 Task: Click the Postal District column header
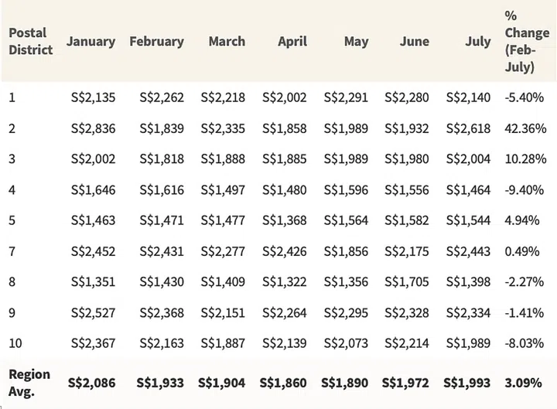[30, 41]
